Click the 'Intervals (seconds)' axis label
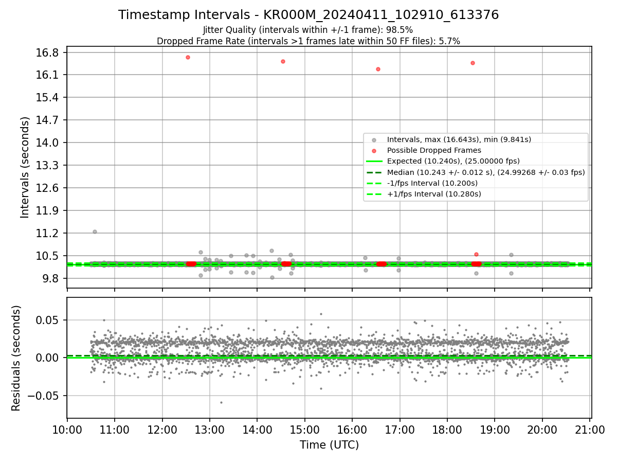617x463 pixels. click(25, 167)
